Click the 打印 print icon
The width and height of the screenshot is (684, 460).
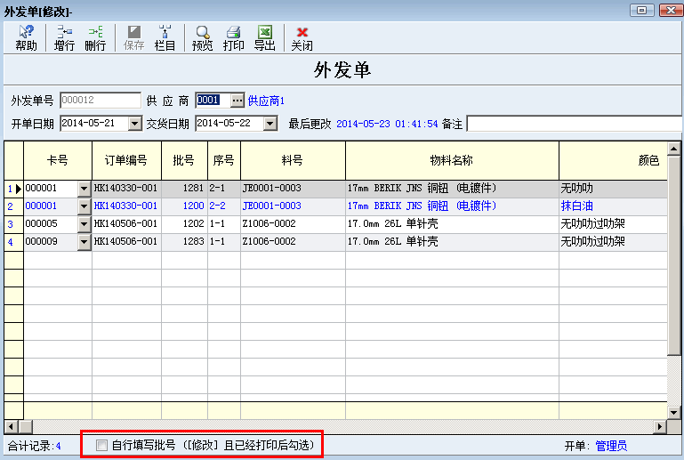(x=233, y=38)
